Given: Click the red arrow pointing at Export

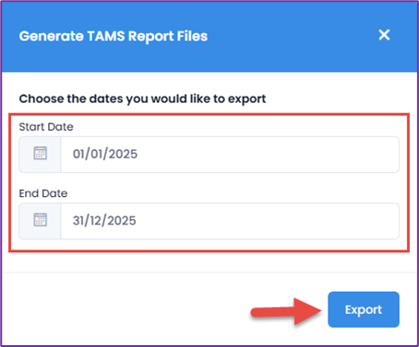Looking at the screenshot, I should (286, 311).
